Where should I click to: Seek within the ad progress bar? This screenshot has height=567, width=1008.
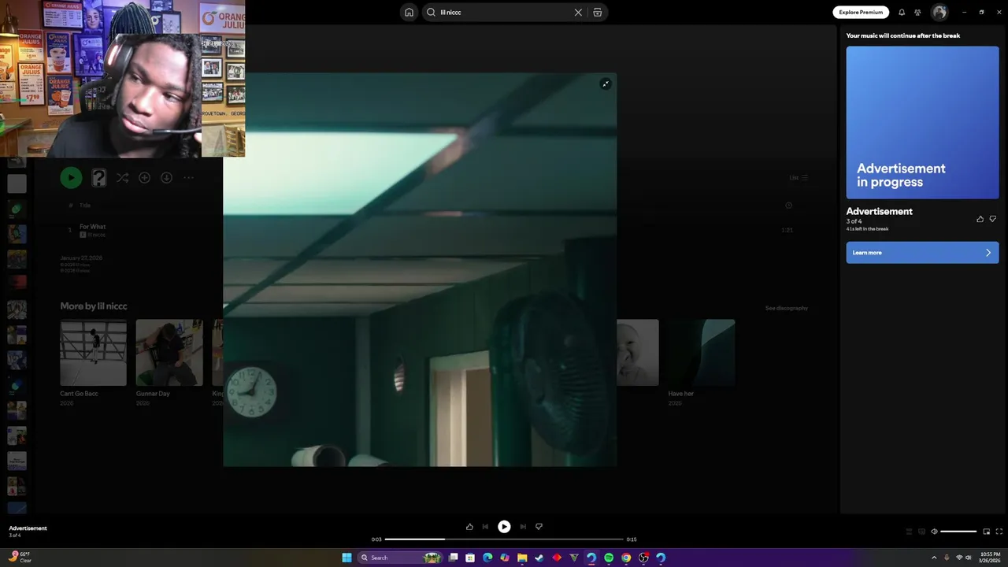[x=504, y=539]
